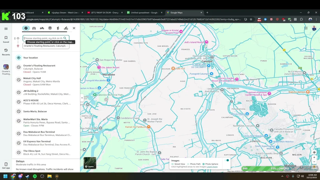This screenshot has width=320, height=180.
Task: Show your location on map
Action: pyautogui.click(x=314, y=152)
